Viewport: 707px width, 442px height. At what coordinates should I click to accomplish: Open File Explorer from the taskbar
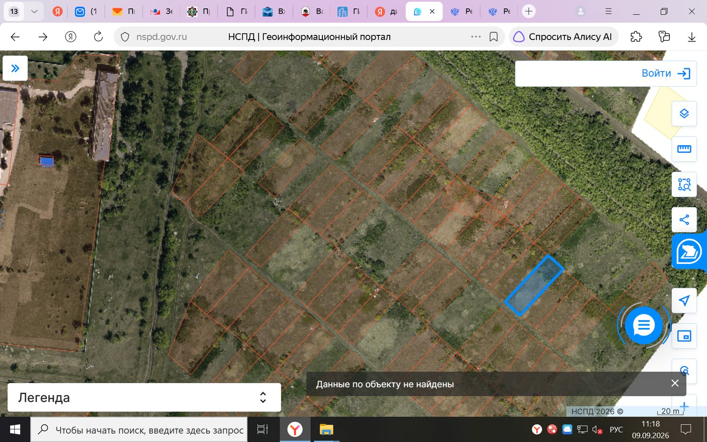coord(326,429)
